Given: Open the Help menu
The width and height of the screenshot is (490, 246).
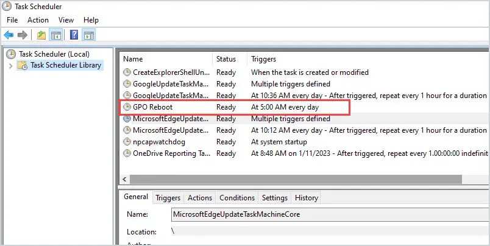Looking at the screenshot, I should point(91,20).
